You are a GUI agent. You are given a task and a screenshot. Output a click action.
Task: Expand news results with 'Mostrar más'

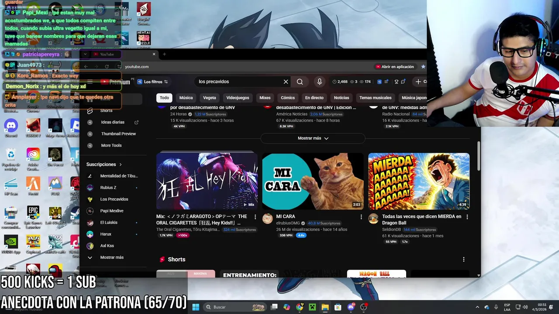coord(313,138)
